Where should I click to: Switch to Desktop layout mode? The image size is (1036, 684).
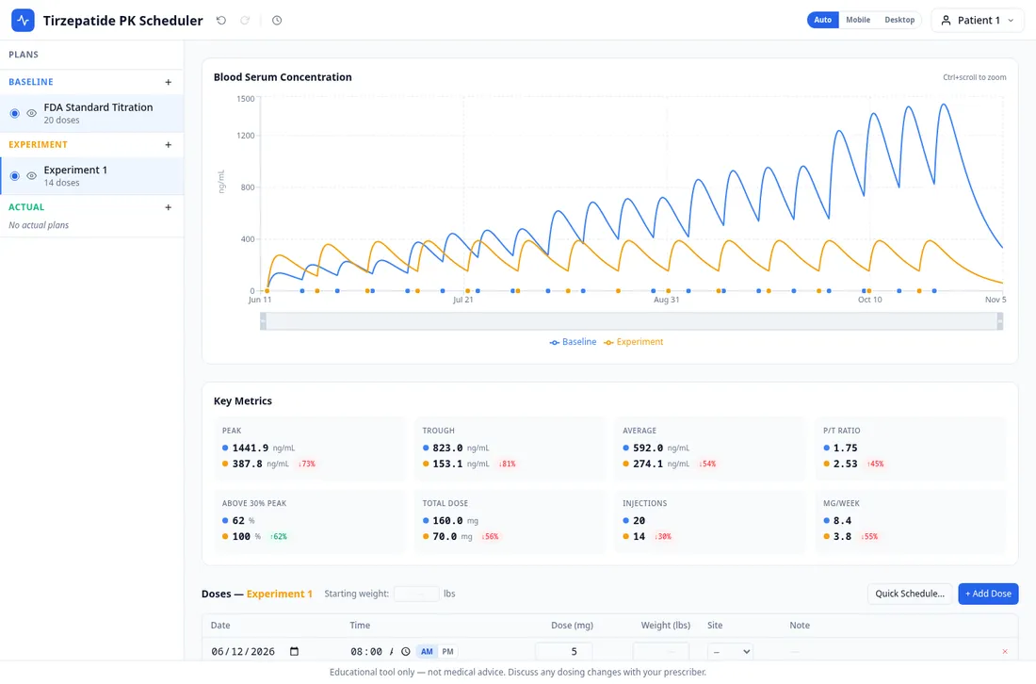[x=899, y=20]
